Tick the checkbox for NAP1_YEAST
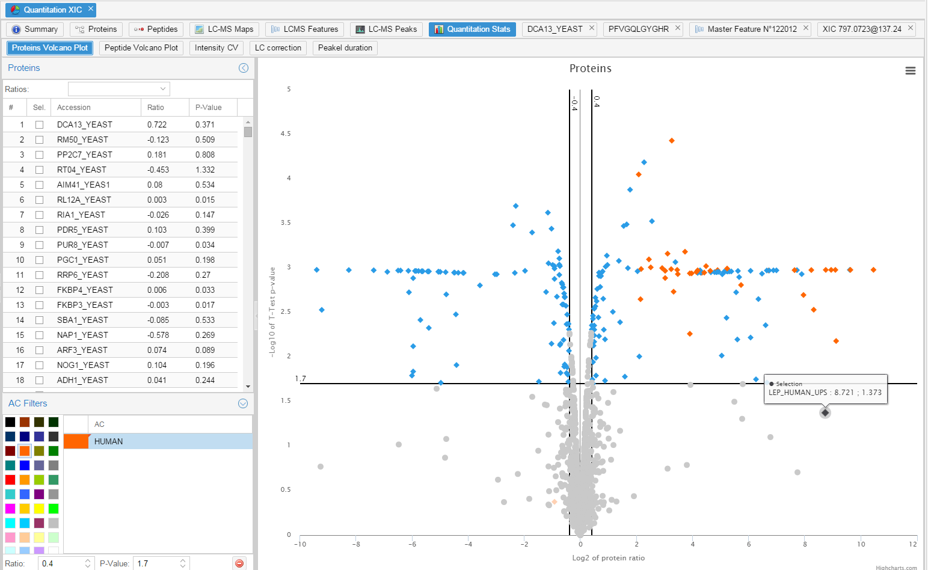 click(x=39, y=335)
